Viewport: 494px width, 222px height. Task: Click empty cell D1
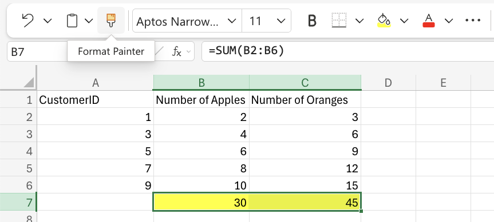tap(388, 100)
